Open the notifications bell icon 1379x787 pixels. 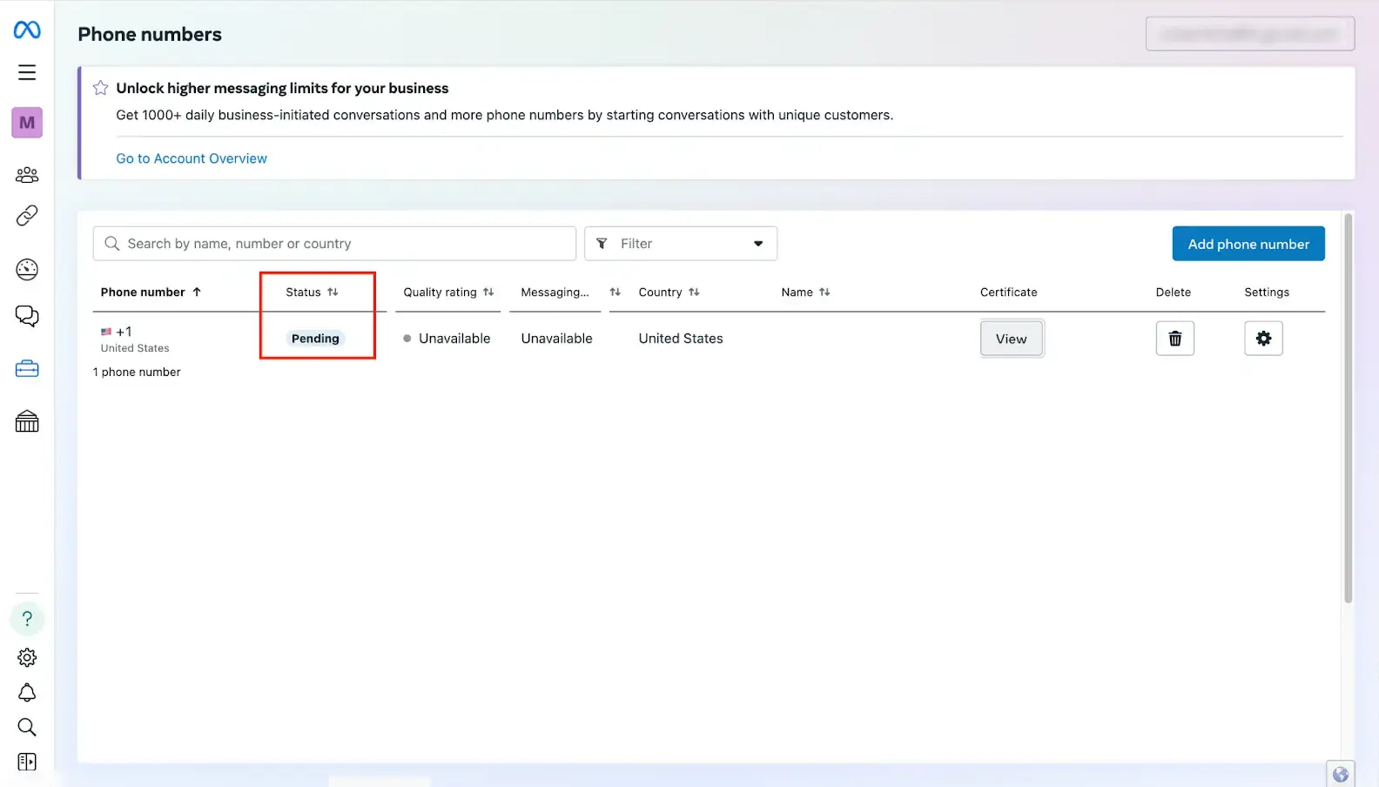[27, 693]
